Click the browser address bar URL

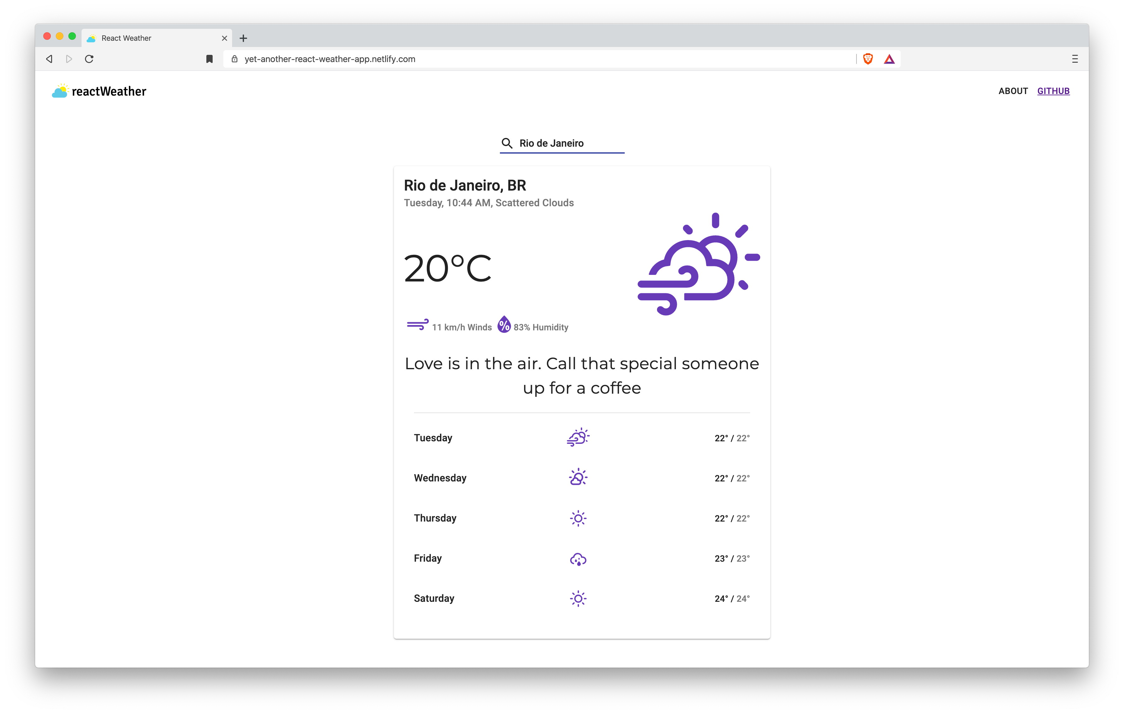pyautogui.click(x=330, y=59)
